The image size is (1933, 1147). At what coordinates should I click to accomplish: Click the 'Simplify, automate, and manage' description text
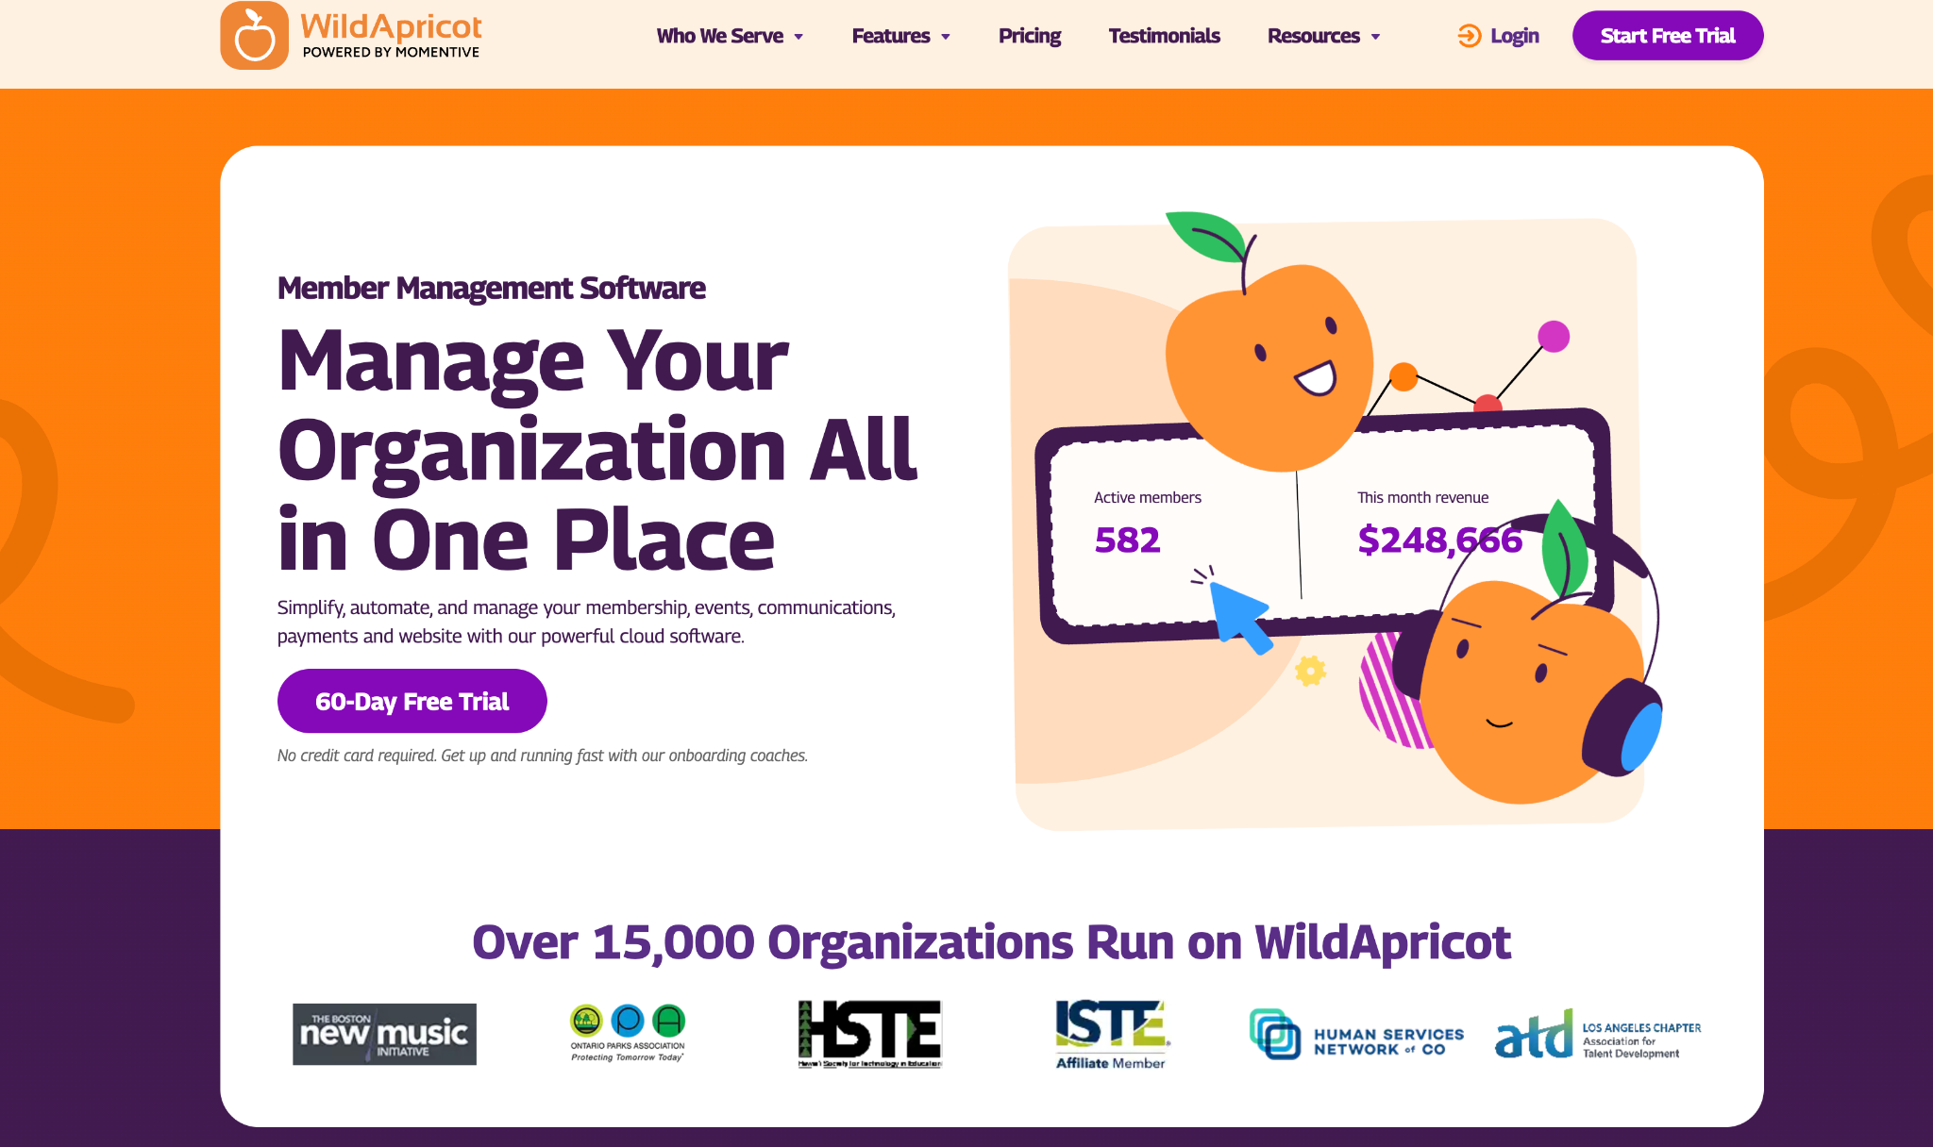[x=586, y=622]
